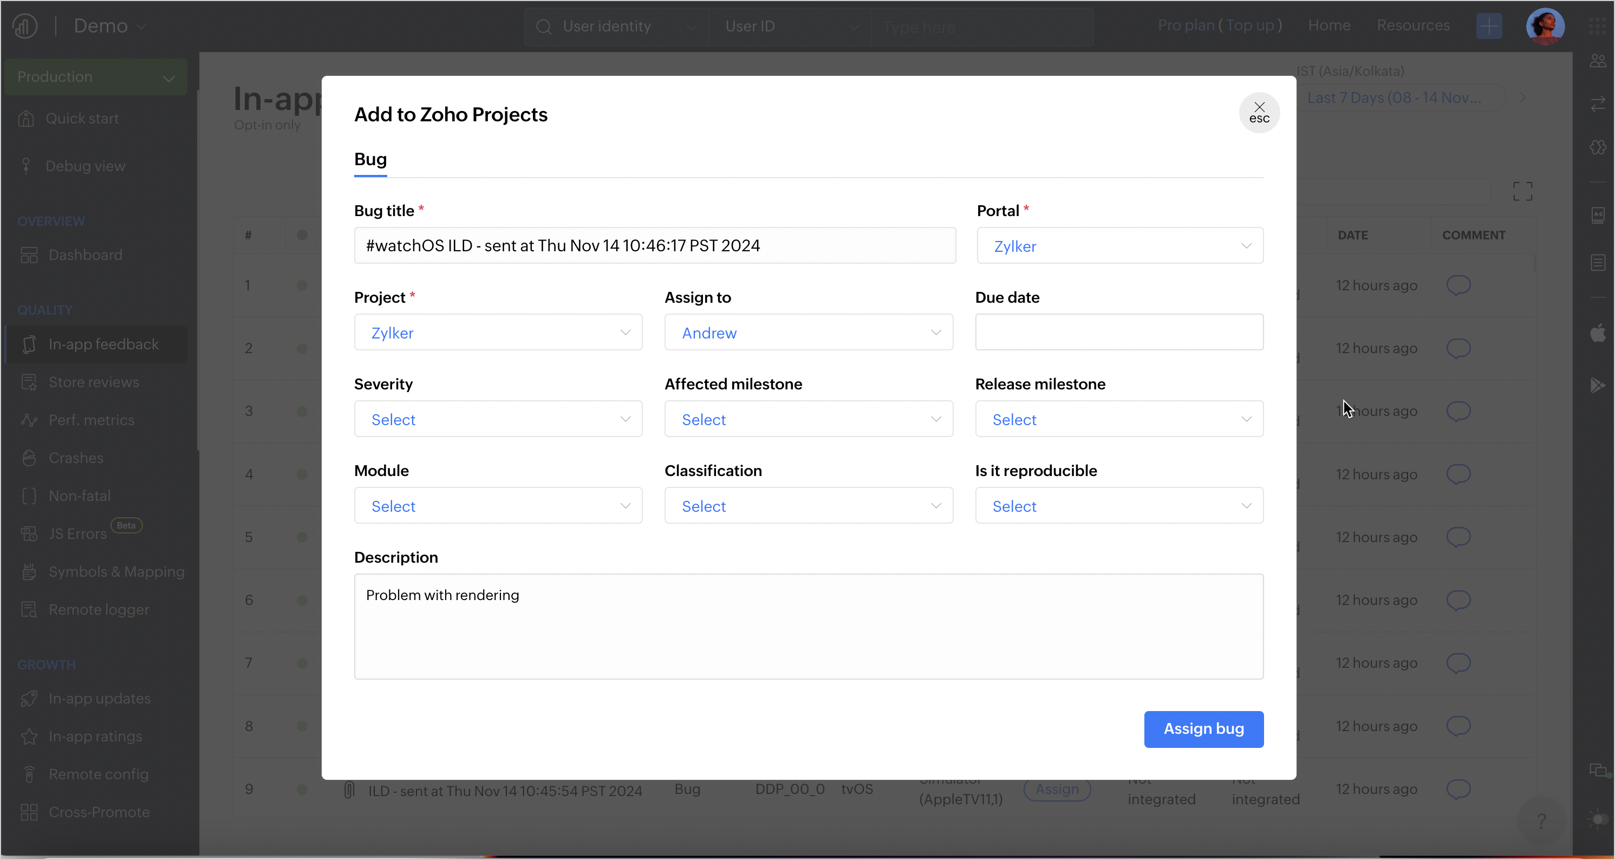Screen dimensions: 1615x860
Task: Expand the Portal dropdown showing Zylker
Action: coord(1119,246)
